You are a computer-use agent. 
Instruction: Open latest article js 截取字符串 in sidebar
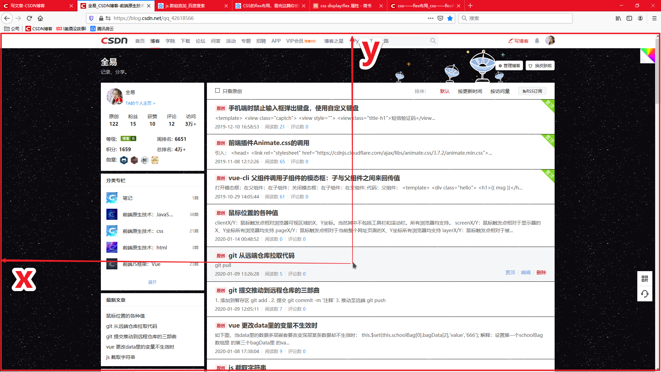pos(120,357)
